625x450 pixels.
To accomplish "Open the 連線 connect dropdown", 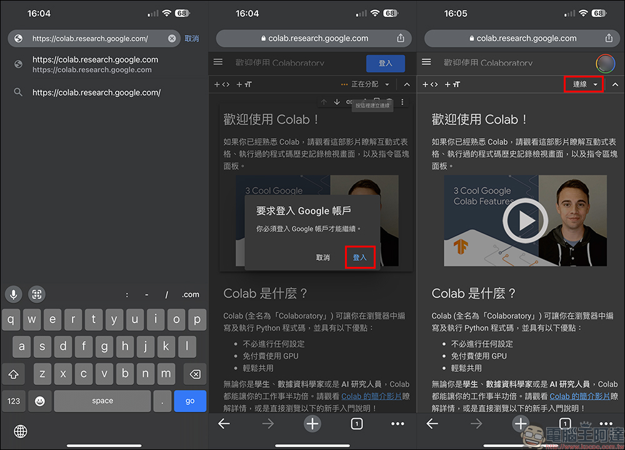I will [584, 84].
